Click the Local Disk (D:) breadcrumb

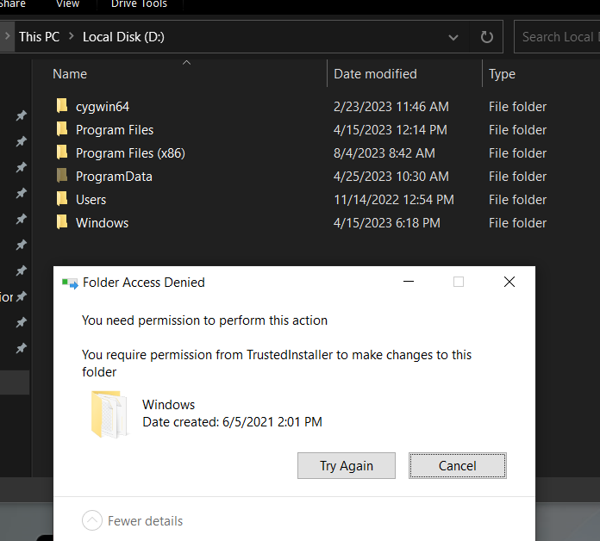click(x=123, y=37)
